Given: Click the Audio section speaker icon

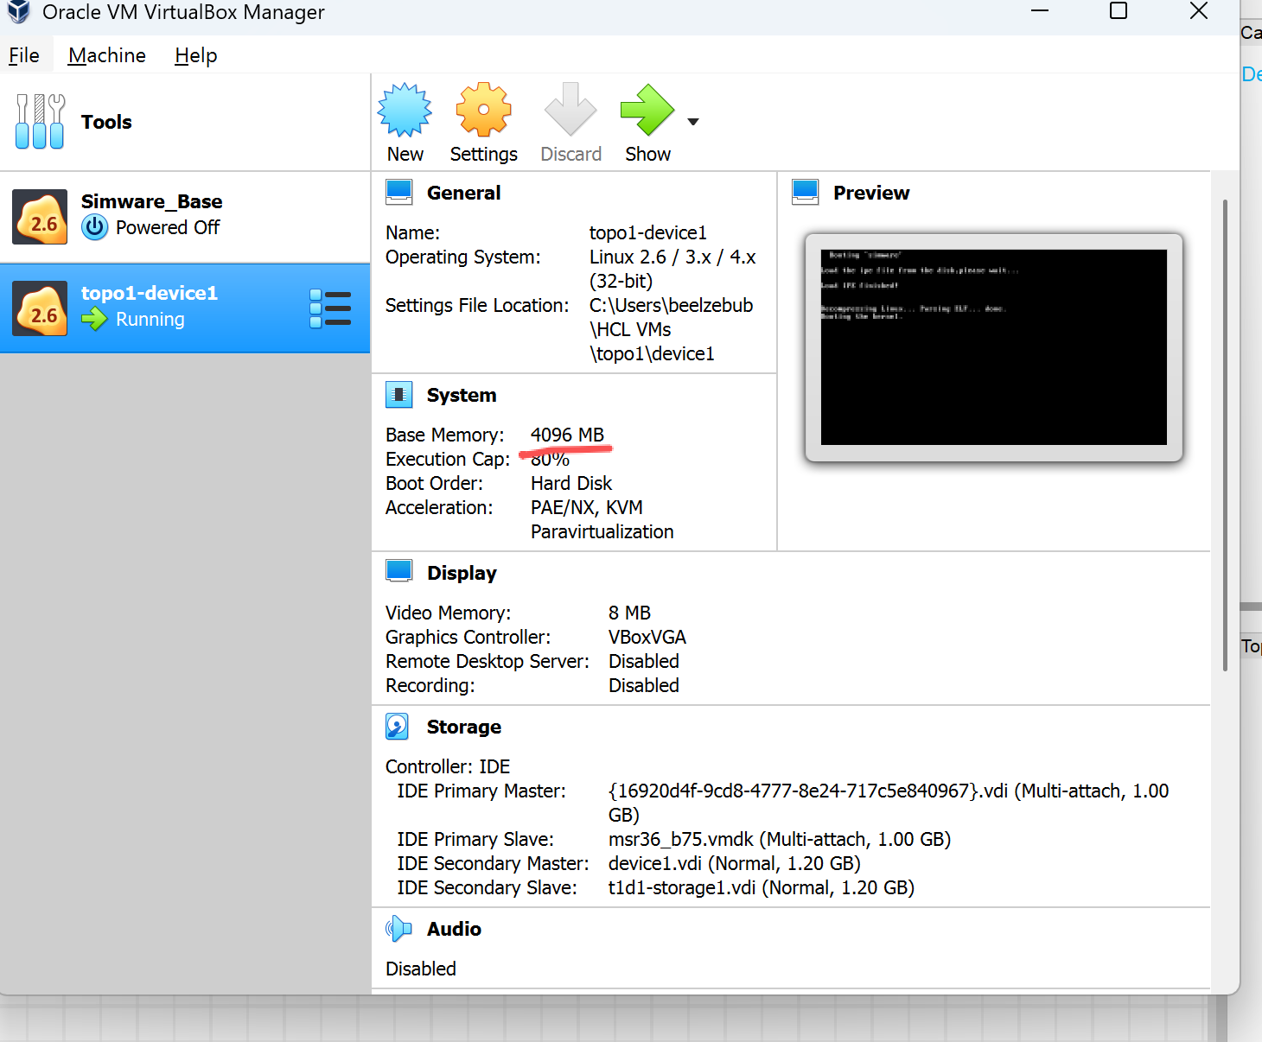Looking at the screenshot, I should coord(398,929).
